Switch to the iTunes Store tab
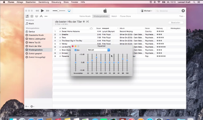This screenshot has height=120, width=203. click(x=125, y=16)
